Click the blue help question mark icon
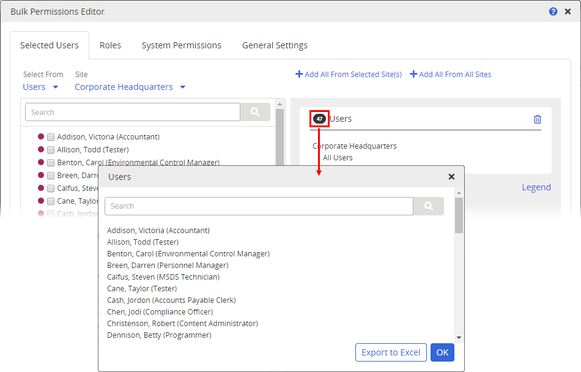Screen dimensions: 581x372 pyautogui.click(x=553, y=12)
